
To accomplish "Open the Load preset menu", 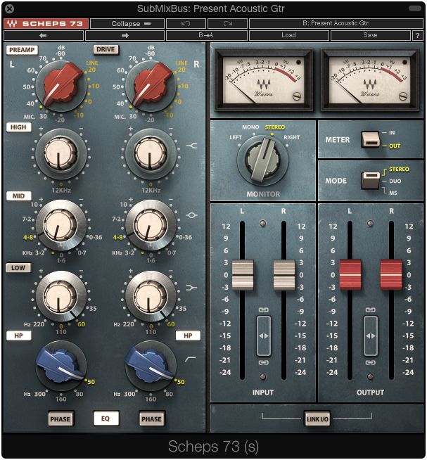I will [289, 35].
